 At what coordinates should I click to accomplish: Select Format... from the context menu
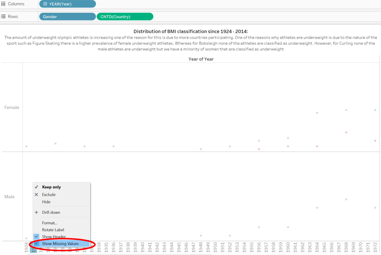50,223
